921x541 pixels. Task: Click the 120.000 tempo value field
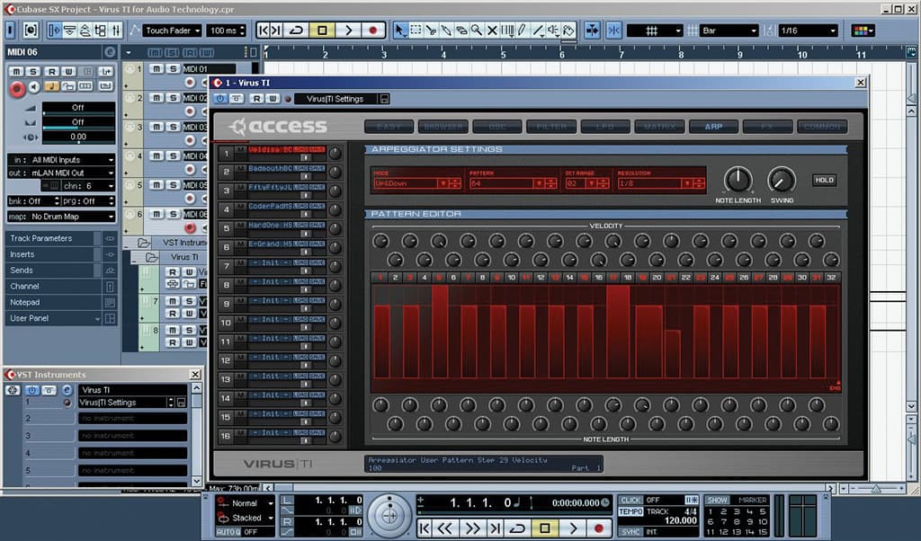680,520
